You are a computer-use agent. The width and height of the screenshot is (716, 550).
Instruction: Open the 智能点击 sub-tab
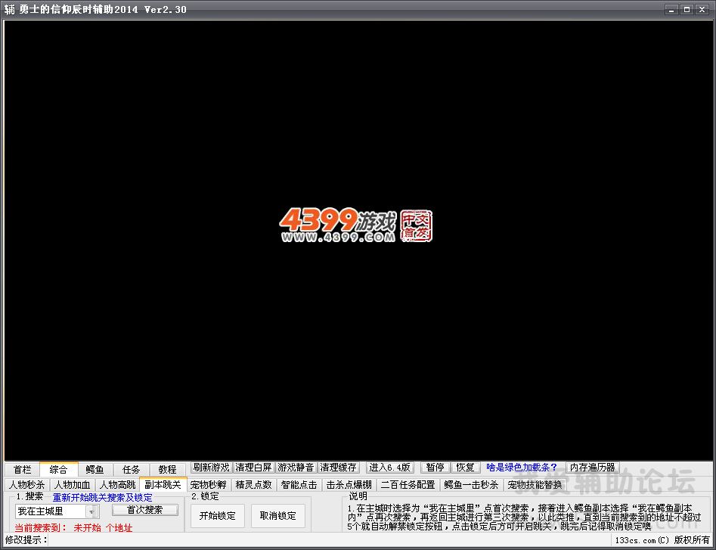(x=299, y=485)
